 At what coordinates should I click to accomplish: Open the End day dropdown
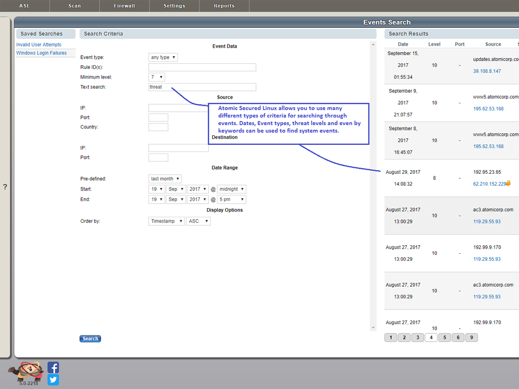pyautogui.click(x=157, y=200)
